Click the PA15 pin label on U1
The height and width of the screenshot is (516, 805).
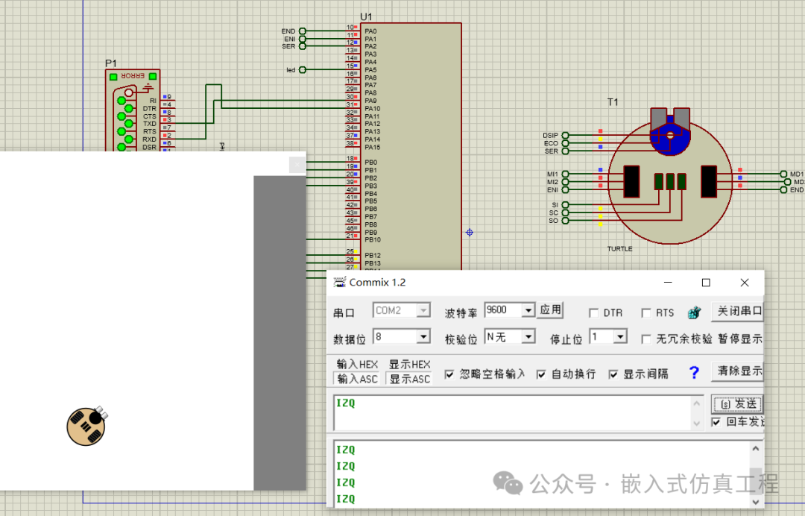pos(373,148)
